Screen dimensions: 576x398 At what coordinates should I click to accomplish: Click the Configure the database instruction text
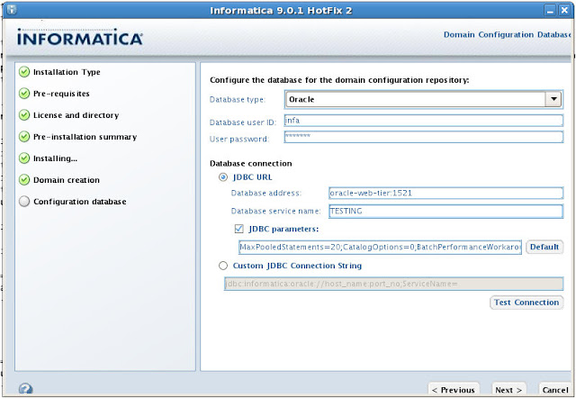(339, 80)
